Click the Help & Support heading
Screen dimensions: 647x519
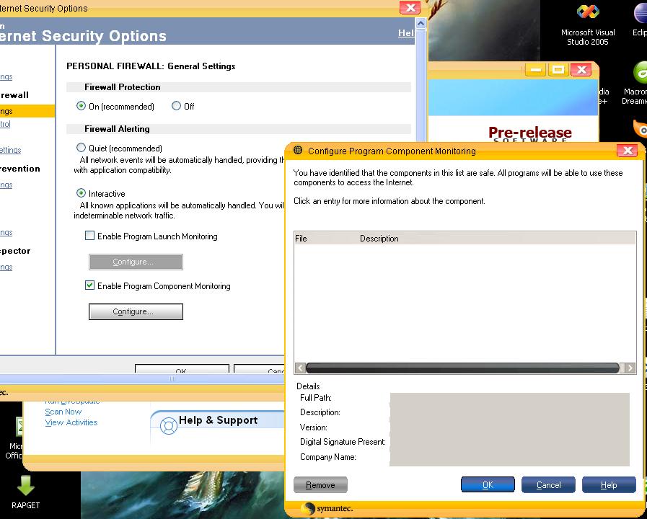(x=219, y=420)
